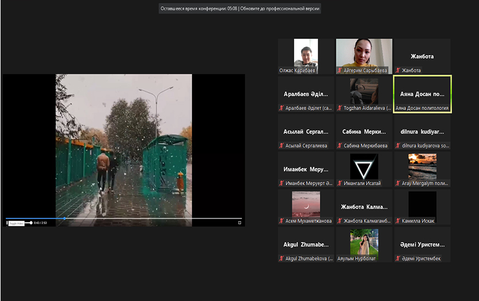Click the muted microphone icon for Togzhan Aidaralieva
Image resolution: width=479 pixels, height=301 pixels.
coord(340,108)
